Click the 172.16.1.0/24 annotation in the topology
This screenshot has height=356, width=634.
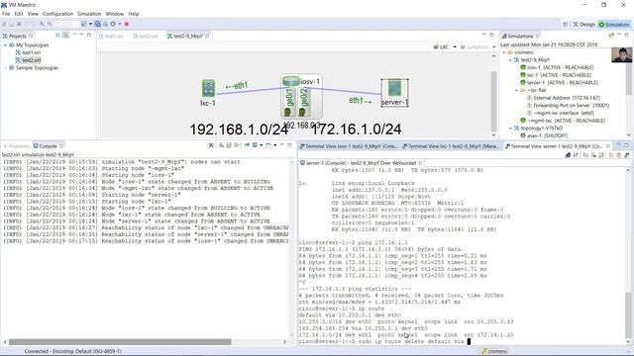357,130
